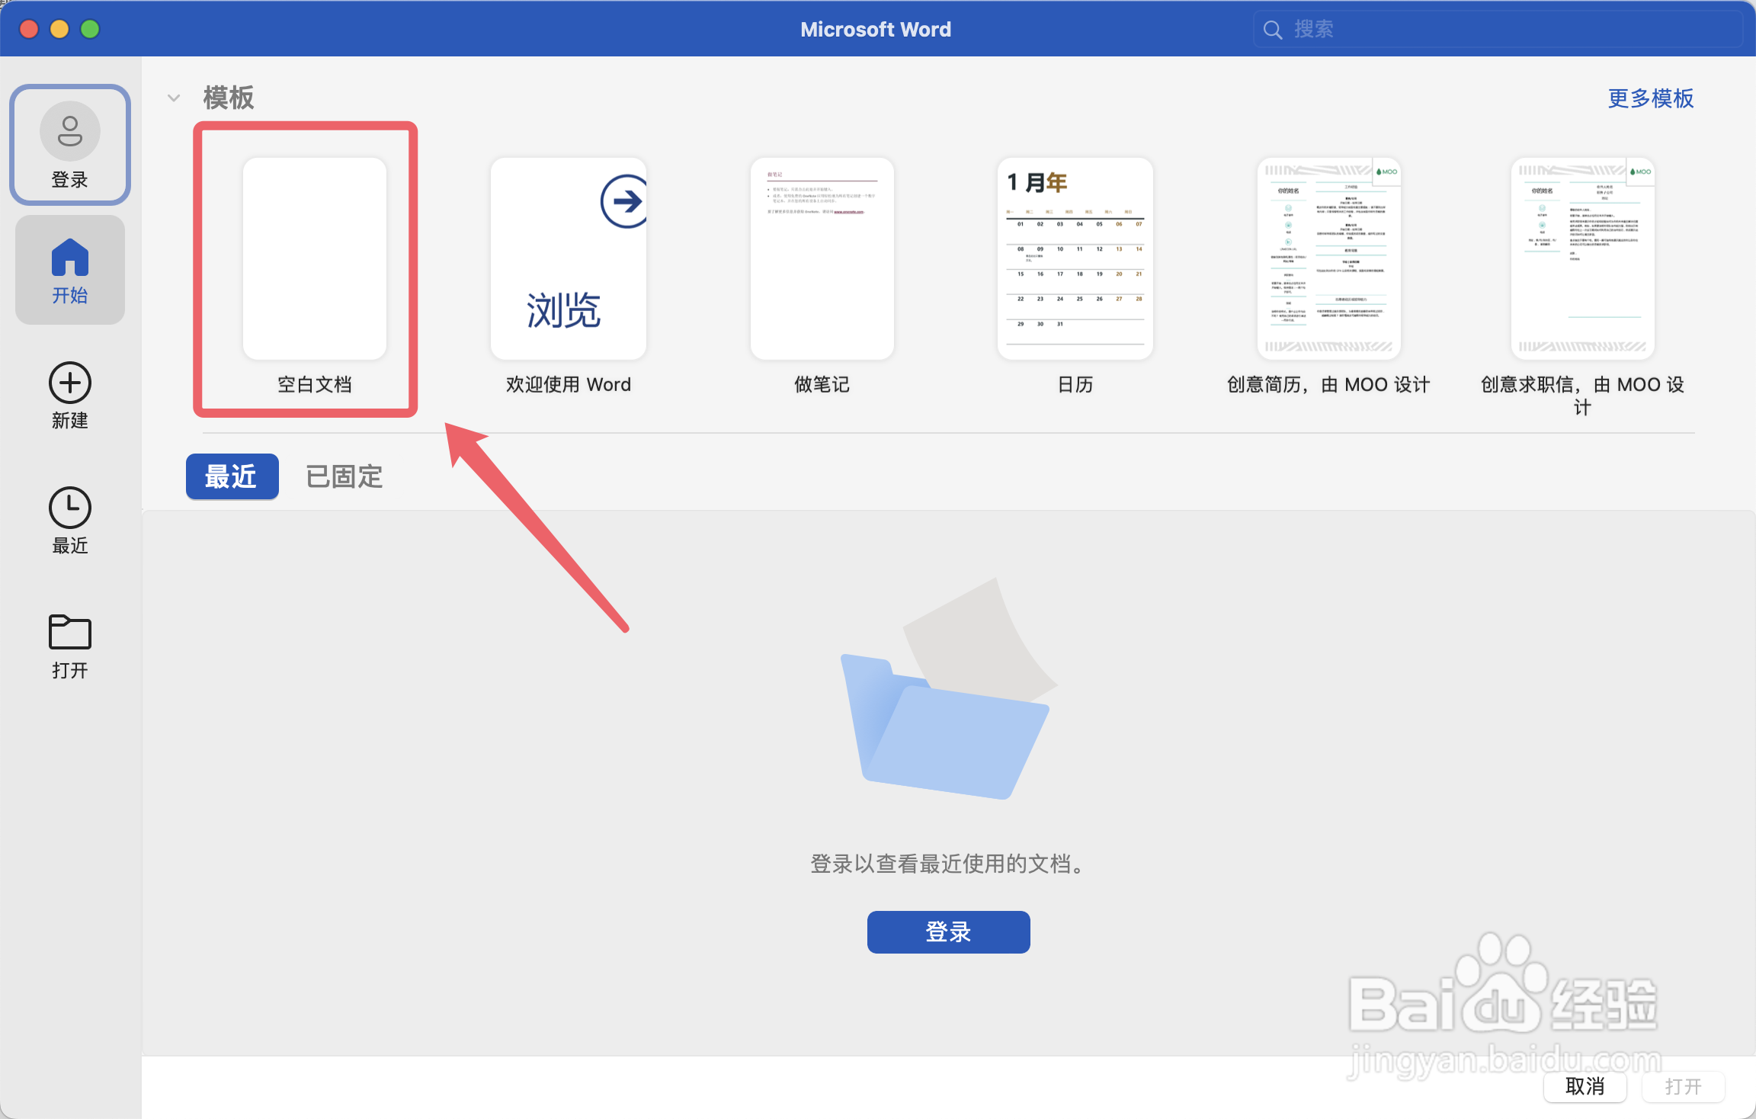Screen dimensions: 1756x1119
Task: Maximize the window with green button
Action: coord(90,29)
